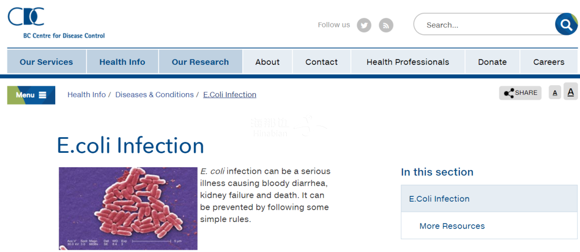580x252 pixels.
Task: Click the Donate nav item
Action: pyautogui.click(x=492, y=62)
